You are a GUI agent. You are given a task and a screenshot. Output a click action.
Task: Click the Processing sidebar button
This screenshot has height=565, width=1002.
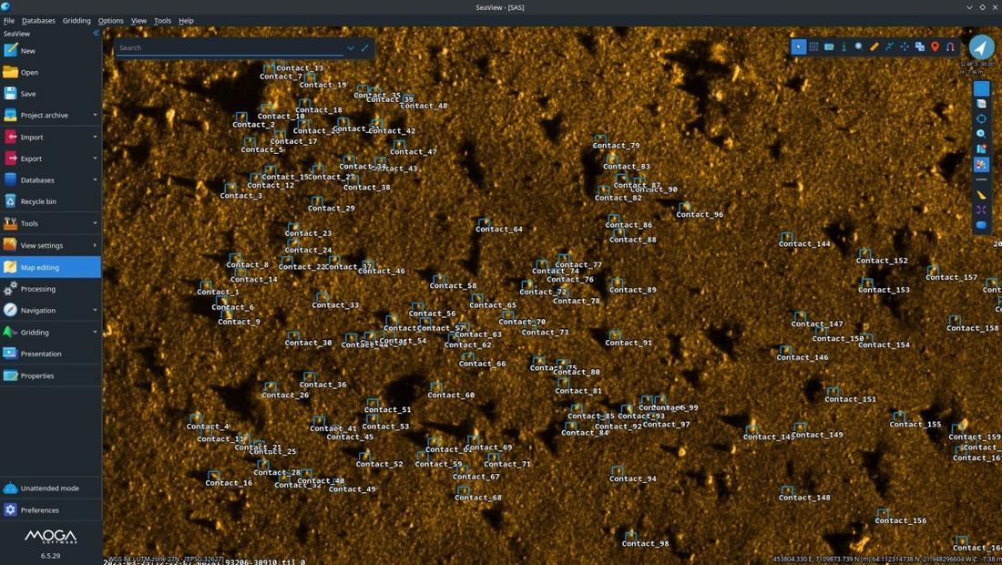[x=38, y=289]
